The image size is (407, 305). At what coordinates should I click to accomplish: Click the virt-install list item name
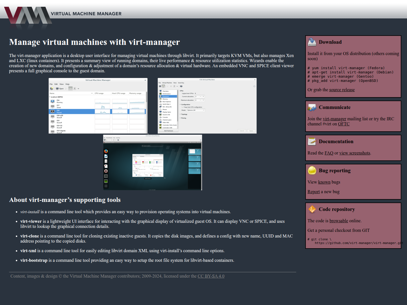30,212
